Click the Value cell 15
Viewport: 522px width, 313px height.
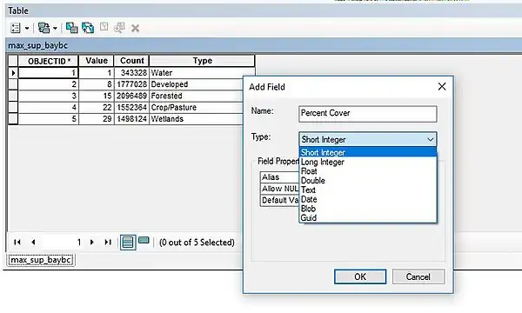click(97, 96)
